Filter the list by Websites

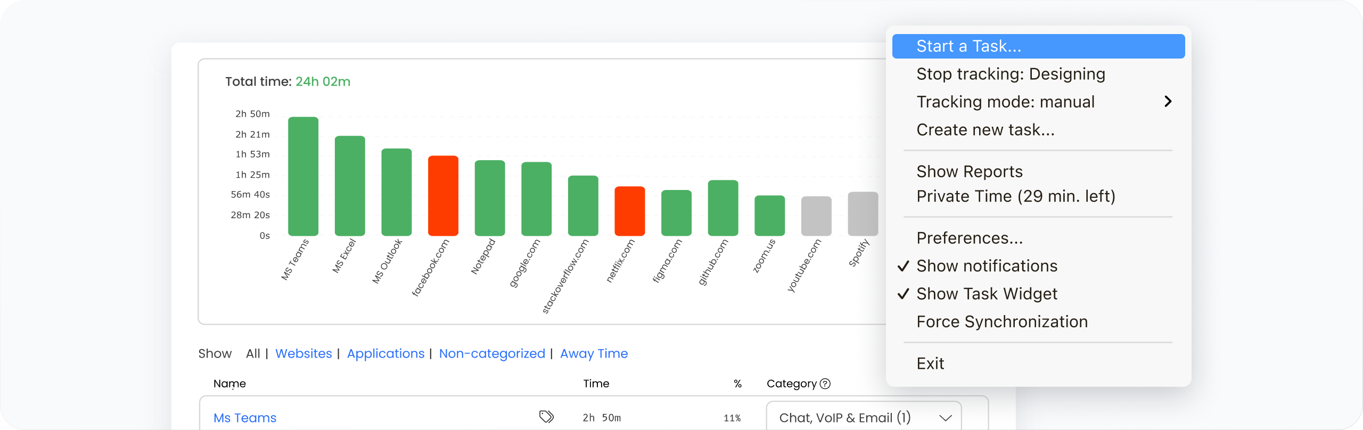point(303,353)
